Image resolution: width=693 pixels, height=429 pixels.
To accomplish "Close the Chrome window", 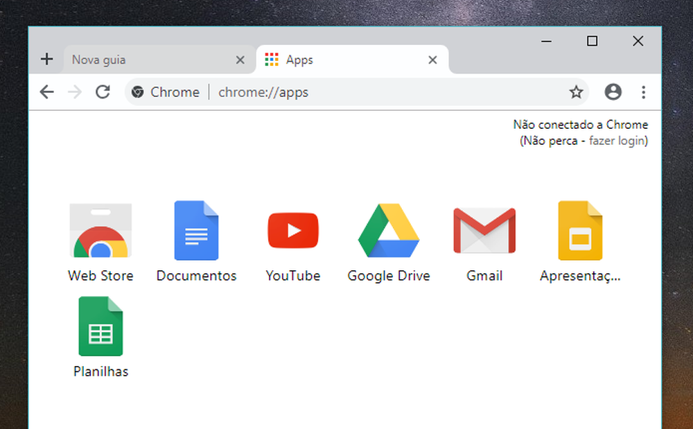I will pos(638,41).
